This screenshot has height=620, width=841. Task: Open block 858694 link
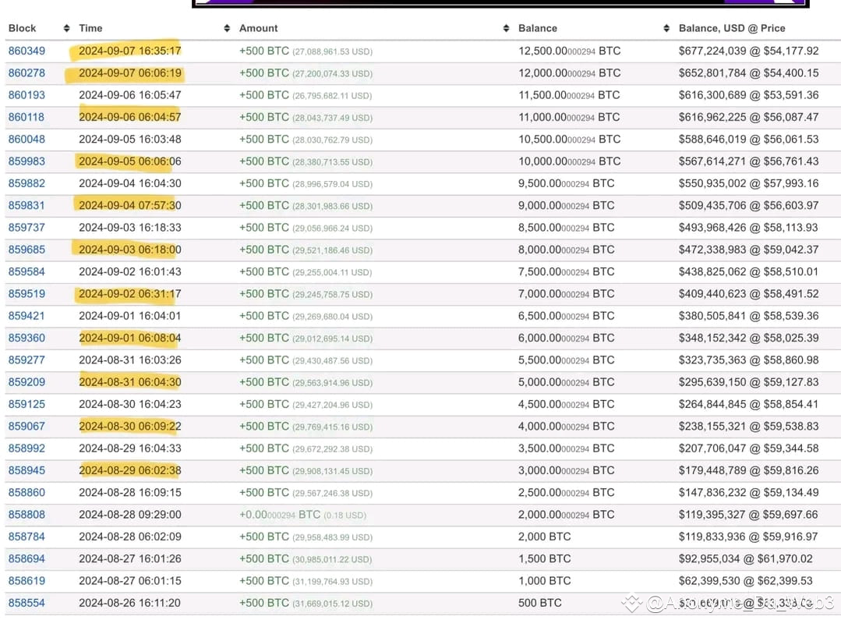27,559
